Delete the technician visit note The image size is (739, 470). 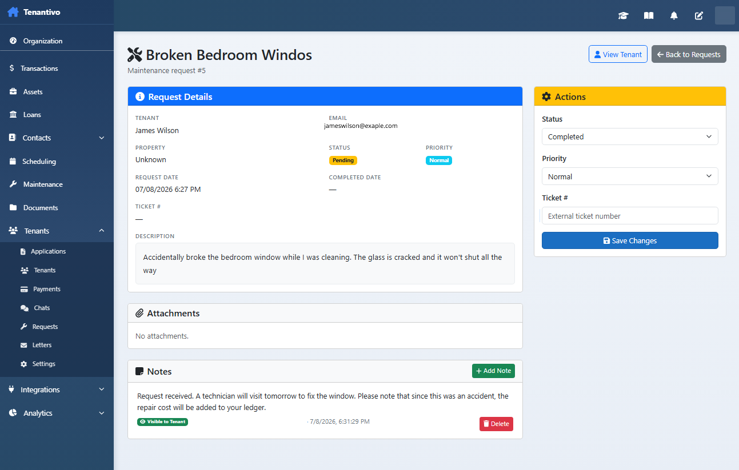496,424
